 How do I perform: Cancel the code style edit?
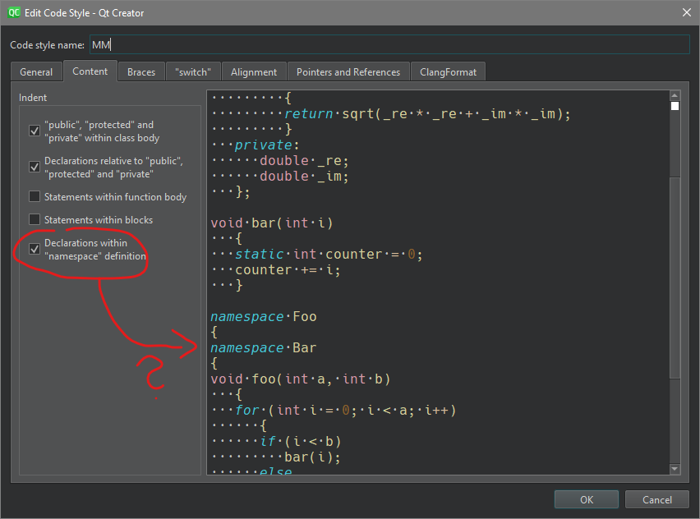[656, 499]
